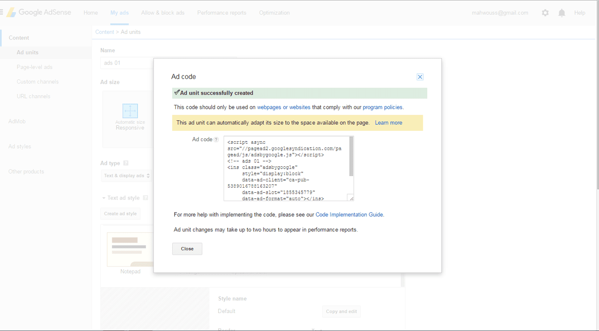Screen dimensions: 599x331
Task: Click the Text ad style help icon
Action: click(146, 198)
